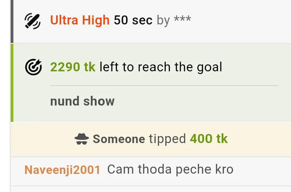The width and height of the screenshot is (291, 192).
Task: Click the green bar beside the goal
Action: click(12, 83)
